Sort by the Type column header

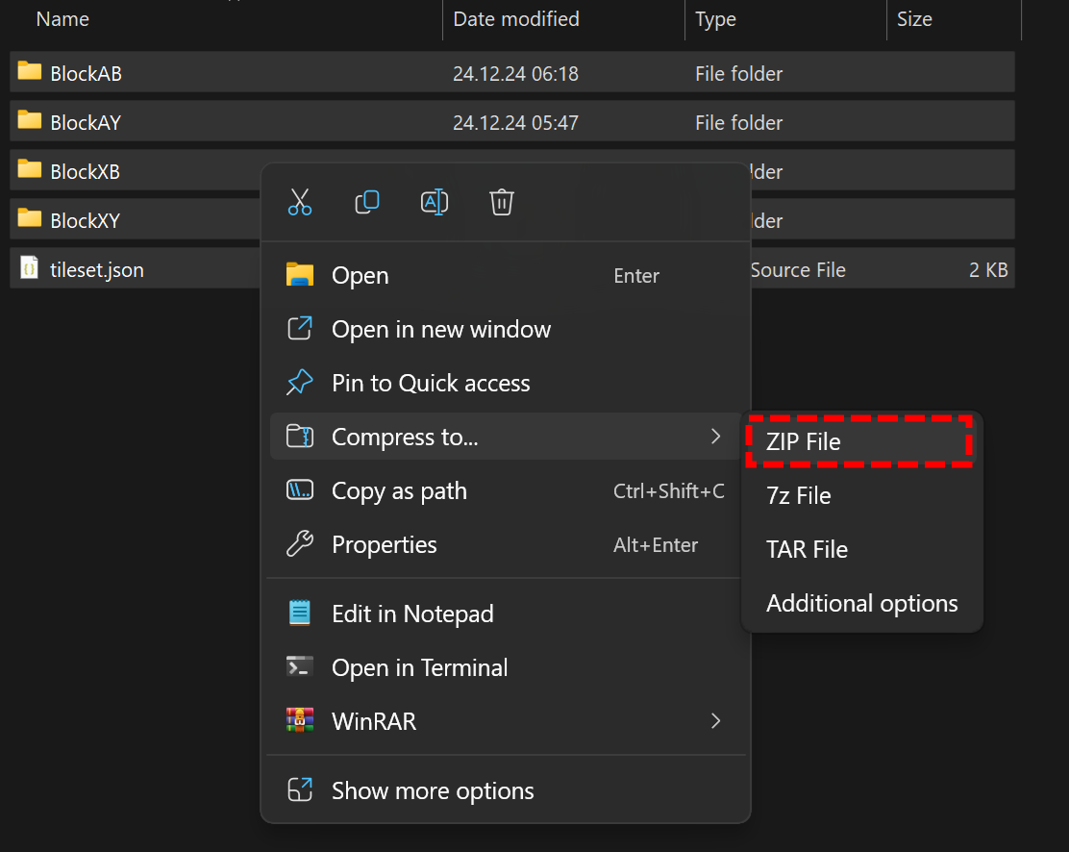coord(716,19)
